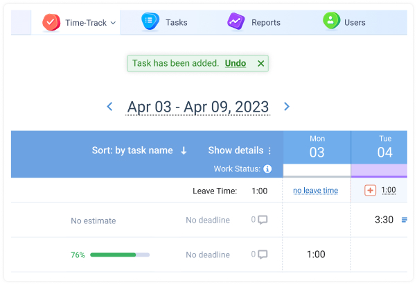This screenshot has height=285, width=417.
Task: Click the green Users person icon
Action: point(331,21)
